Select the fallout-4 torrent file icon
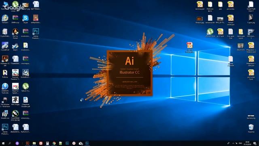The height and width of the screenshot is (146, 259). tap(25, 88)
